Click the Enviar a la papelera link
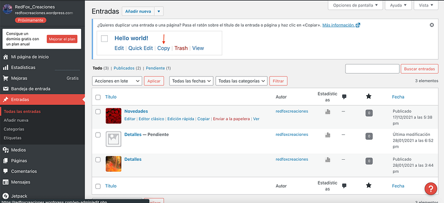 (231, 119)
